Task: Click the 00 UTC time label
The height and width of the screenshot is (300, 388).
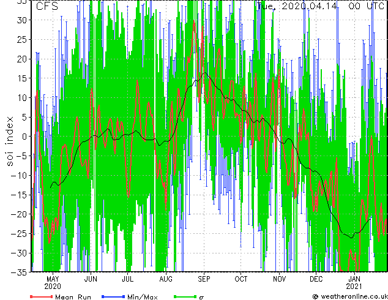Action: pyautogui.click(x=366, y=6)
